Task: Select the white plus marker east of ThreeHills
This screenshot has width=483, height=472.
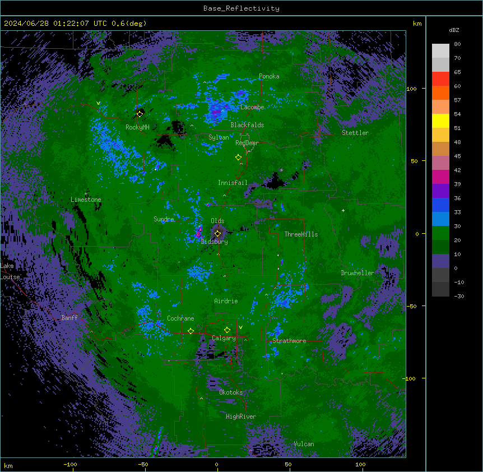Action: pos(343,210)
